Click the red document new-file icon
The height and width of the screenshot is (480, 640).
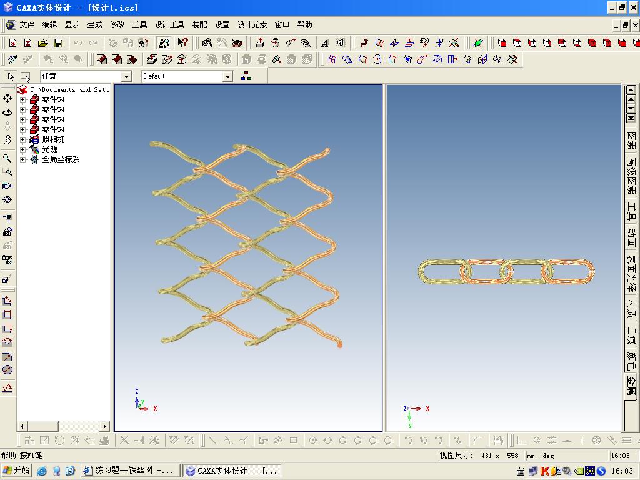click(12, 43)
